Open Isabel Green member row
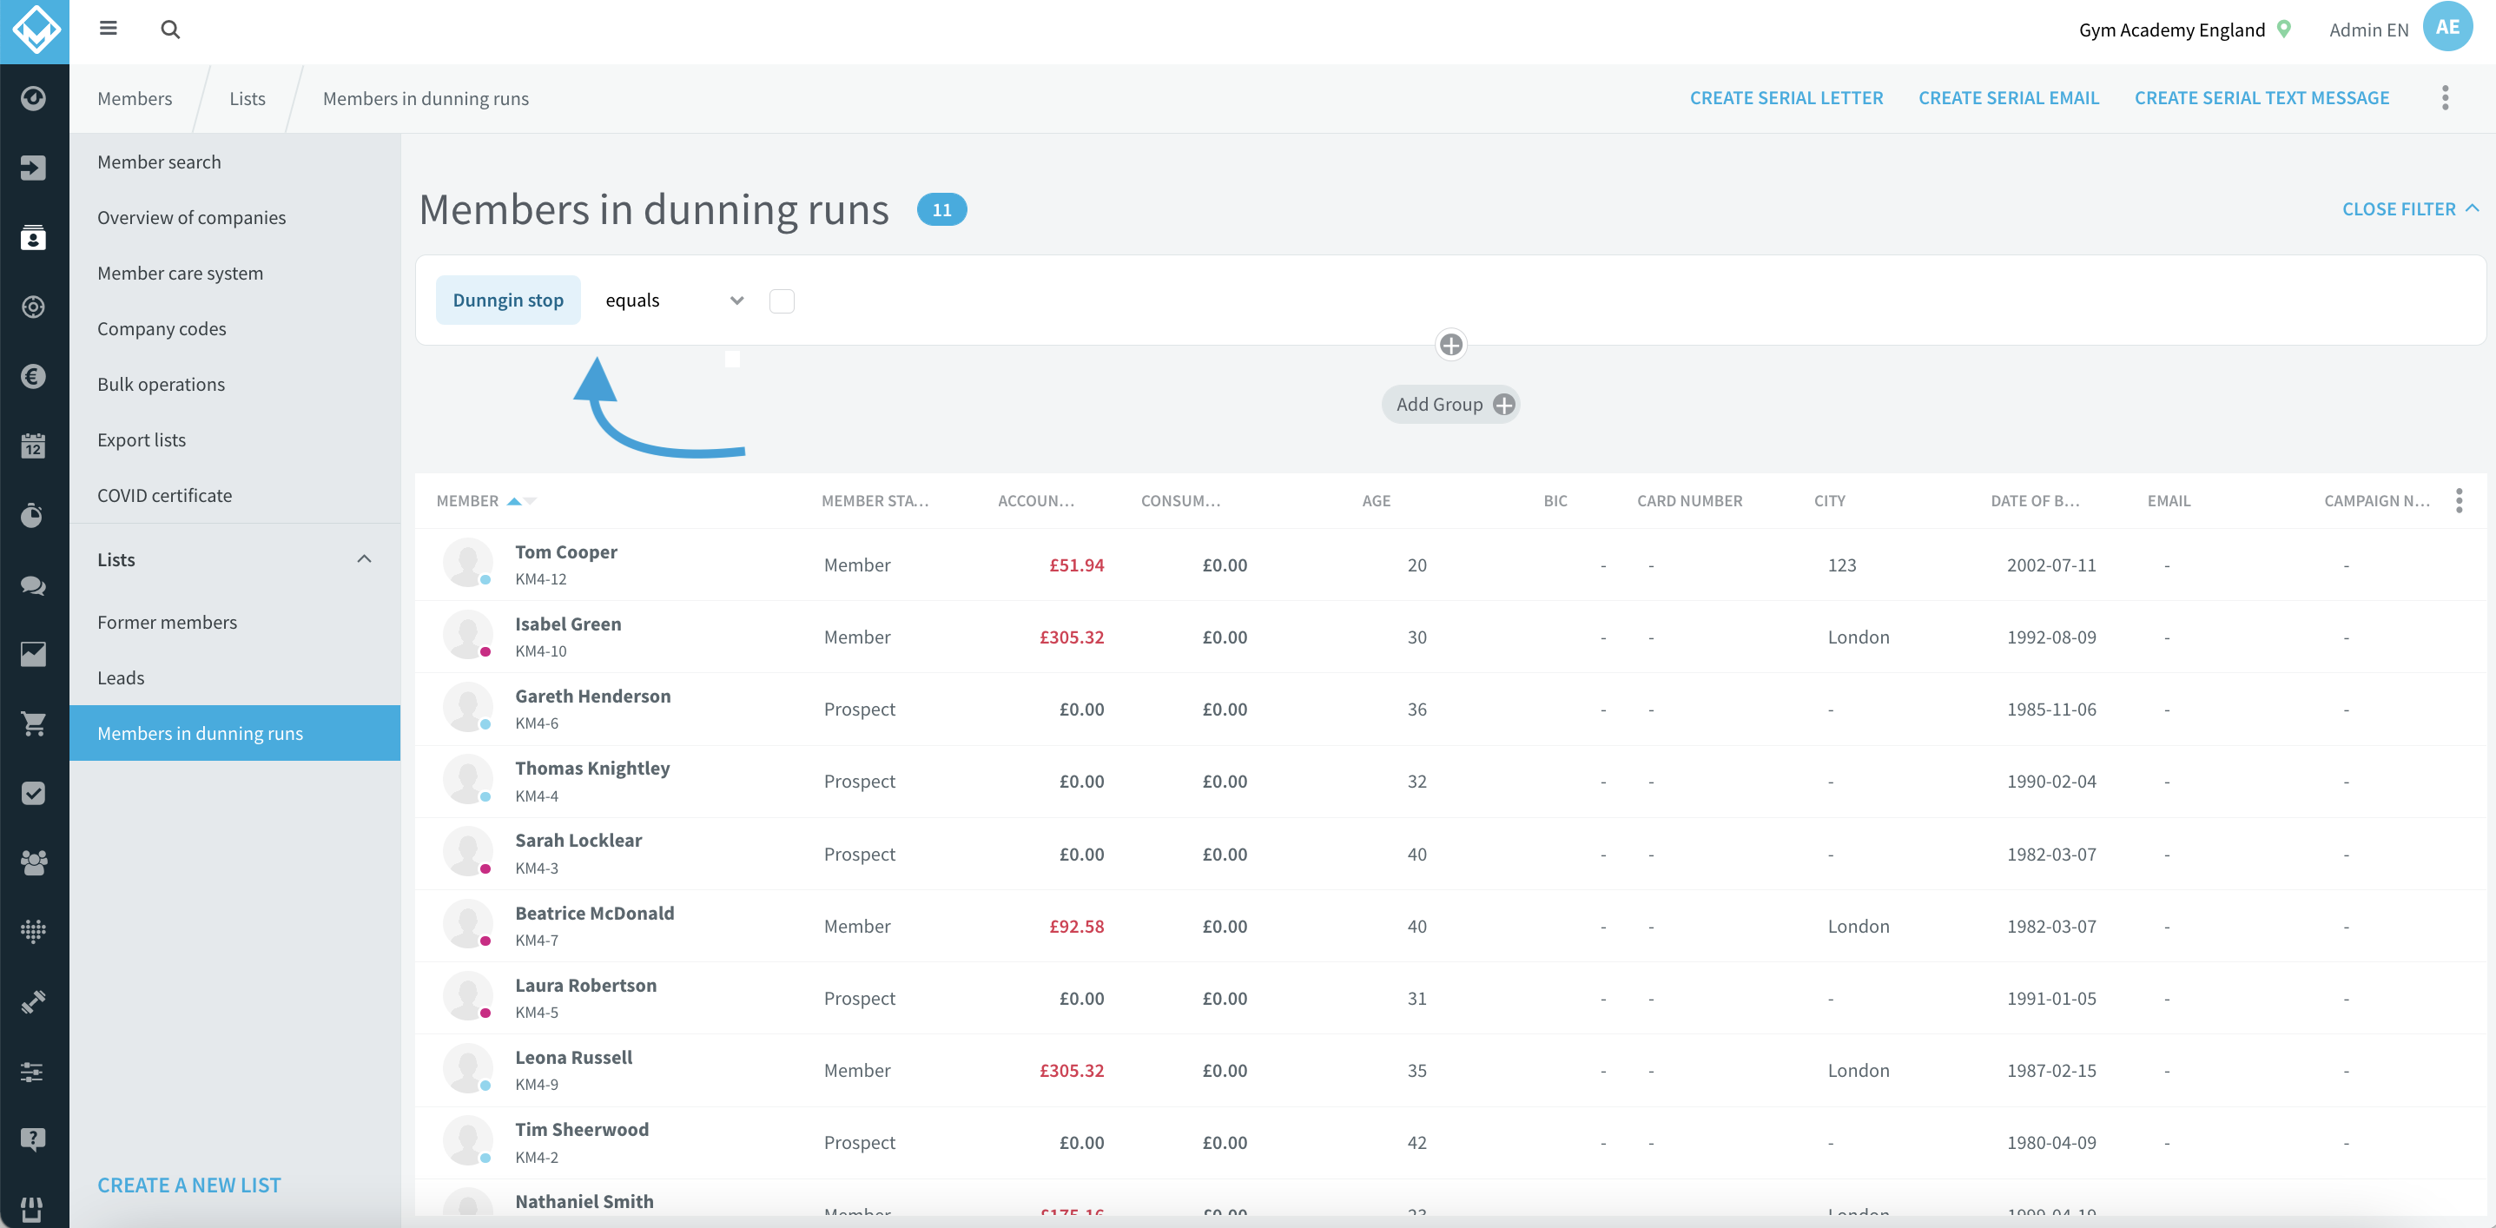Screen dimensions: 2496x1228 pos(1450,637)
